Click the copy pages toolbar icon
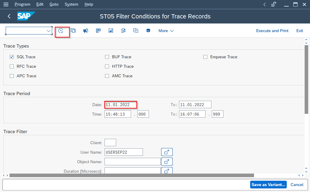This screenshot has width=310, height=192. 73,31
